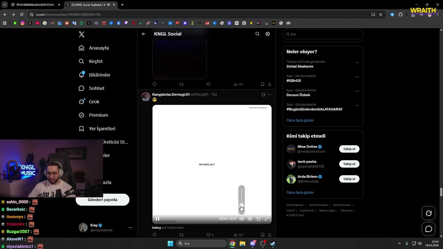Open File Explorer from the taskbar

coord(242,243)
